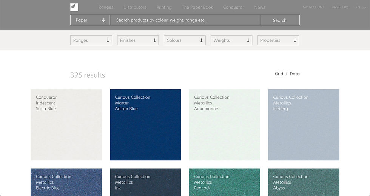Expand the EN language selector
The image size is (370, 196).
361,7
